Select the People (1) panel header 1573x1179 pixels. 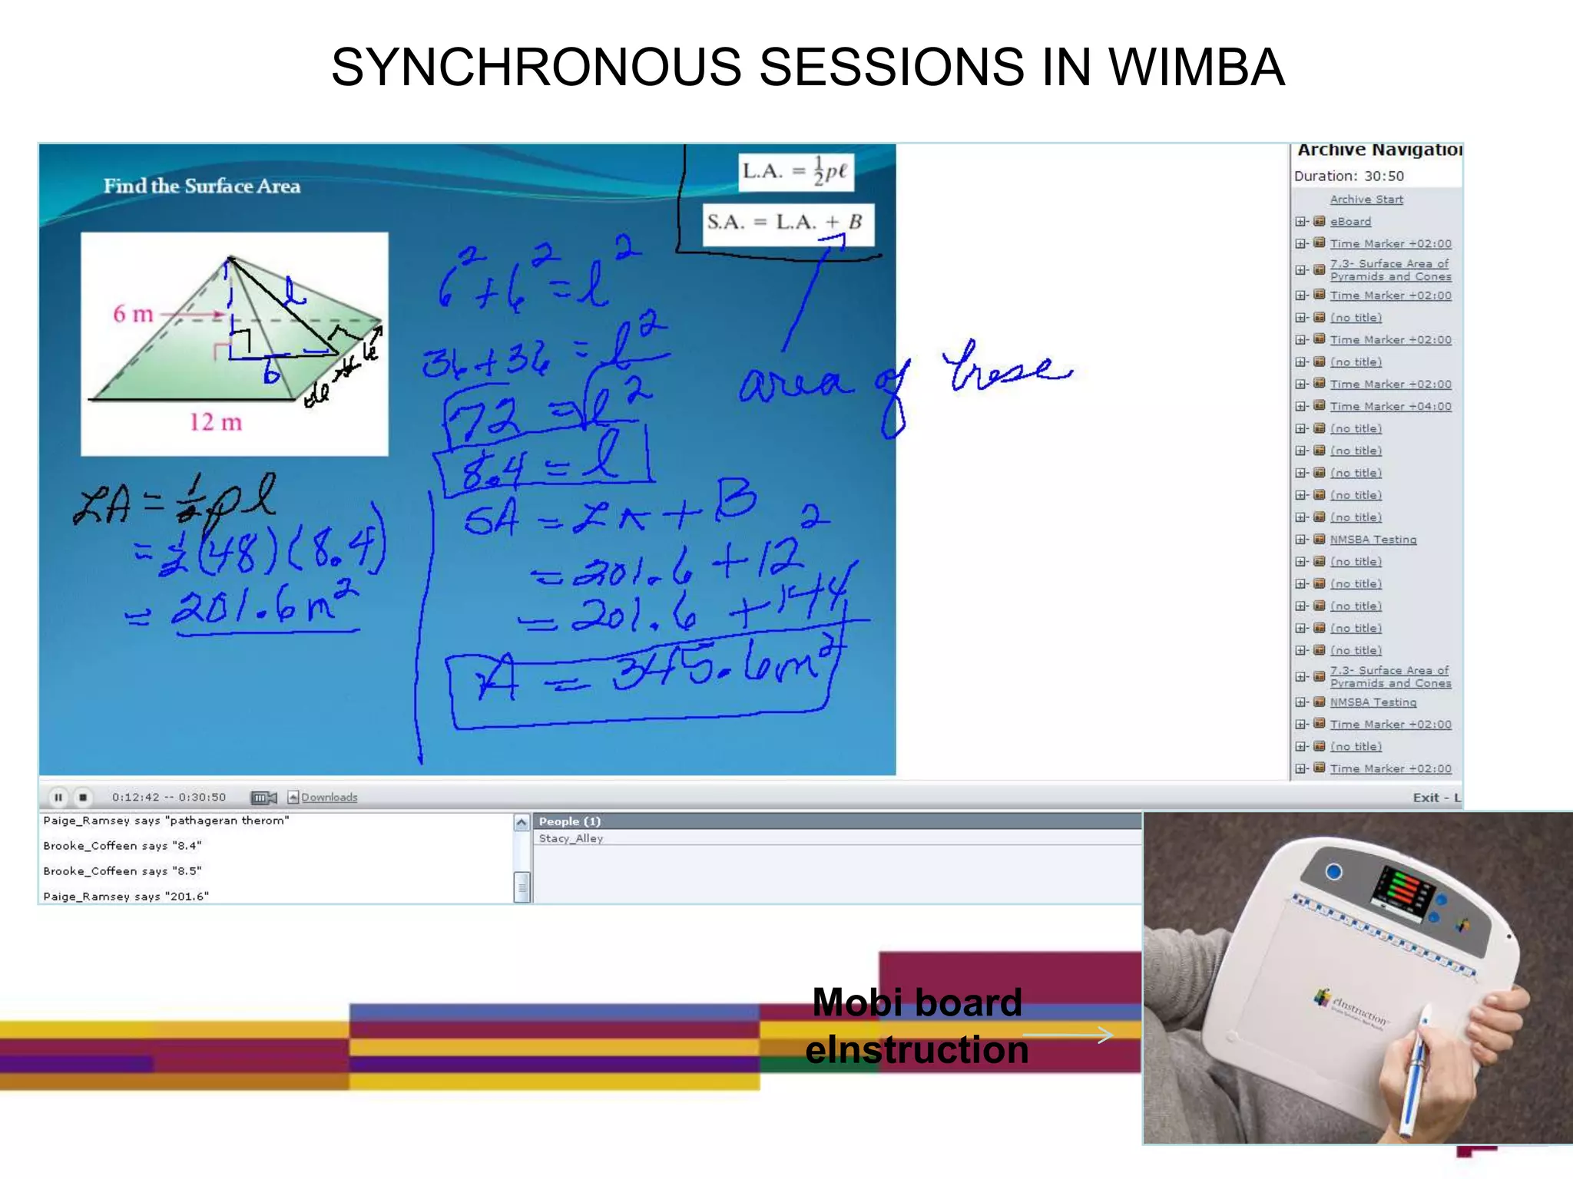tap(837, 821)
